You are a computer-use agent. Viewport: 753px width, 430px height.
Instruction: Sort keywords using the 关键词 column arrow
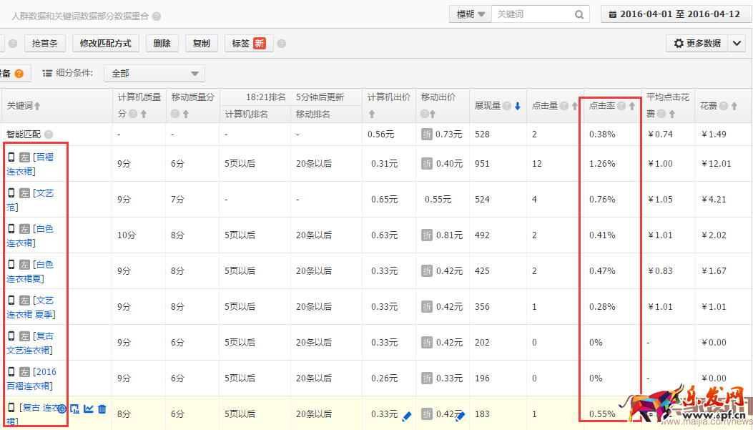point(37,106)
